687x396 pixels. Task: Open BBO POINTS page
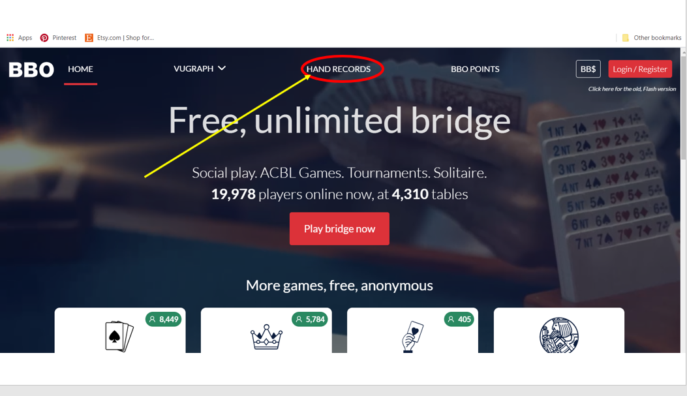pyautogui.click(x=475, y=69)
